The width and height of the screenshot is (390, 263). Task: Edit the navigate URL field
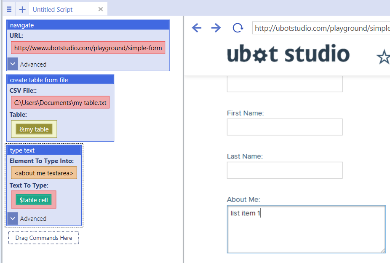[x=88, y=48]
